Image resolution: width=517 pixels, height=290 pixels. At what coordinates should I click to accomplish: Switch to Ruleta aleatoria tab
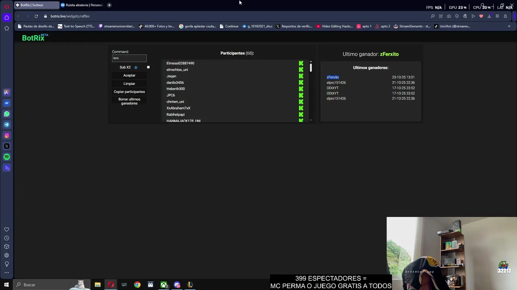[x=82, y=5]
